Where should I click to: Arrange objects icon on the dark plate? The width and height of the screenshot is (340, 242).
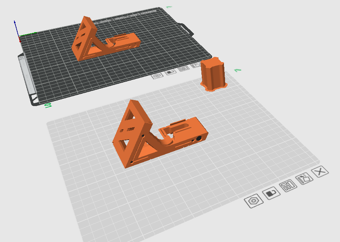(184, 68)
